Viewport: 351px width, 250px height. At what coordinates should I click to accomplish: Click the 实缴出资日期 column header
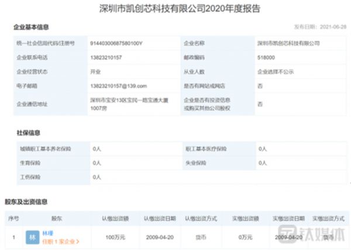tap(287, 218)
